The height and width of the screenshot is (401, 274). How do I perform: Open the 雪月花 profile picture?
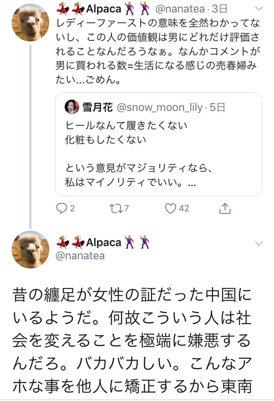72,107
